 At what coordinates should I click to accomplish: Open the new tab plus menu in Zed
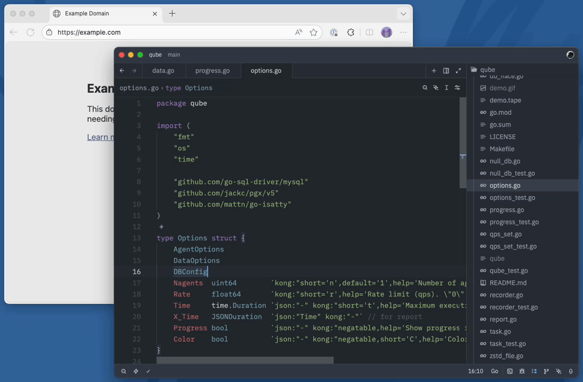click(x=433, y=70)
